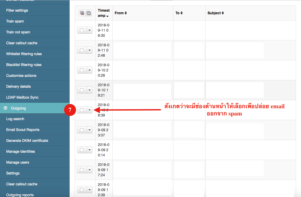301x197 pixels.
Task: Check the 2018-09-11 06:30 message checkbox
Action: tap(82, 30)
